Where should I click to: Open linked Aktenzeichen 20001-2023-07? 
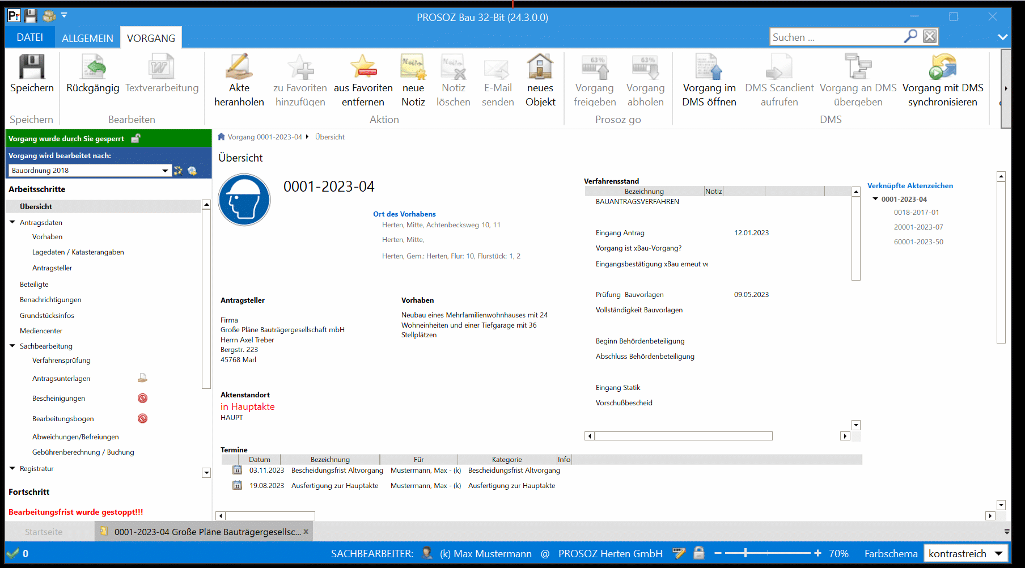pos(918,227)
